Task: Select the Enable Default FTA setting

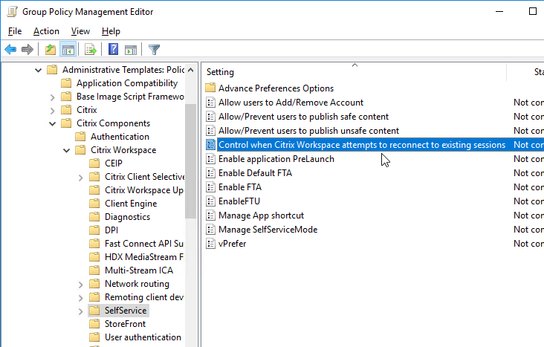Action: 255,173
